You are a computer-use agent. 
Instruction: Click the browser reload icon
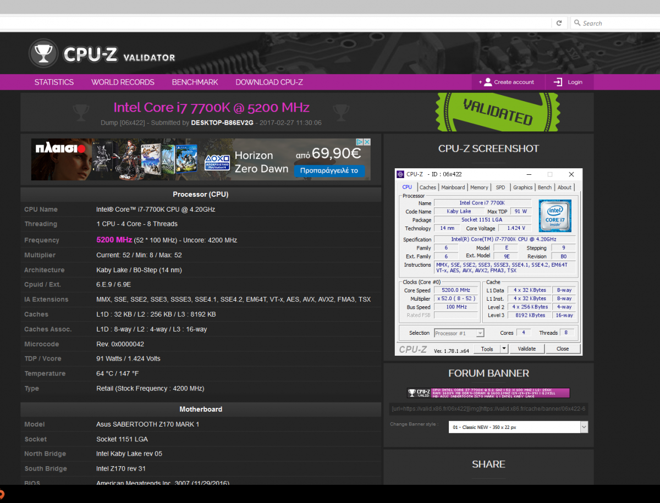coord(559,23)
